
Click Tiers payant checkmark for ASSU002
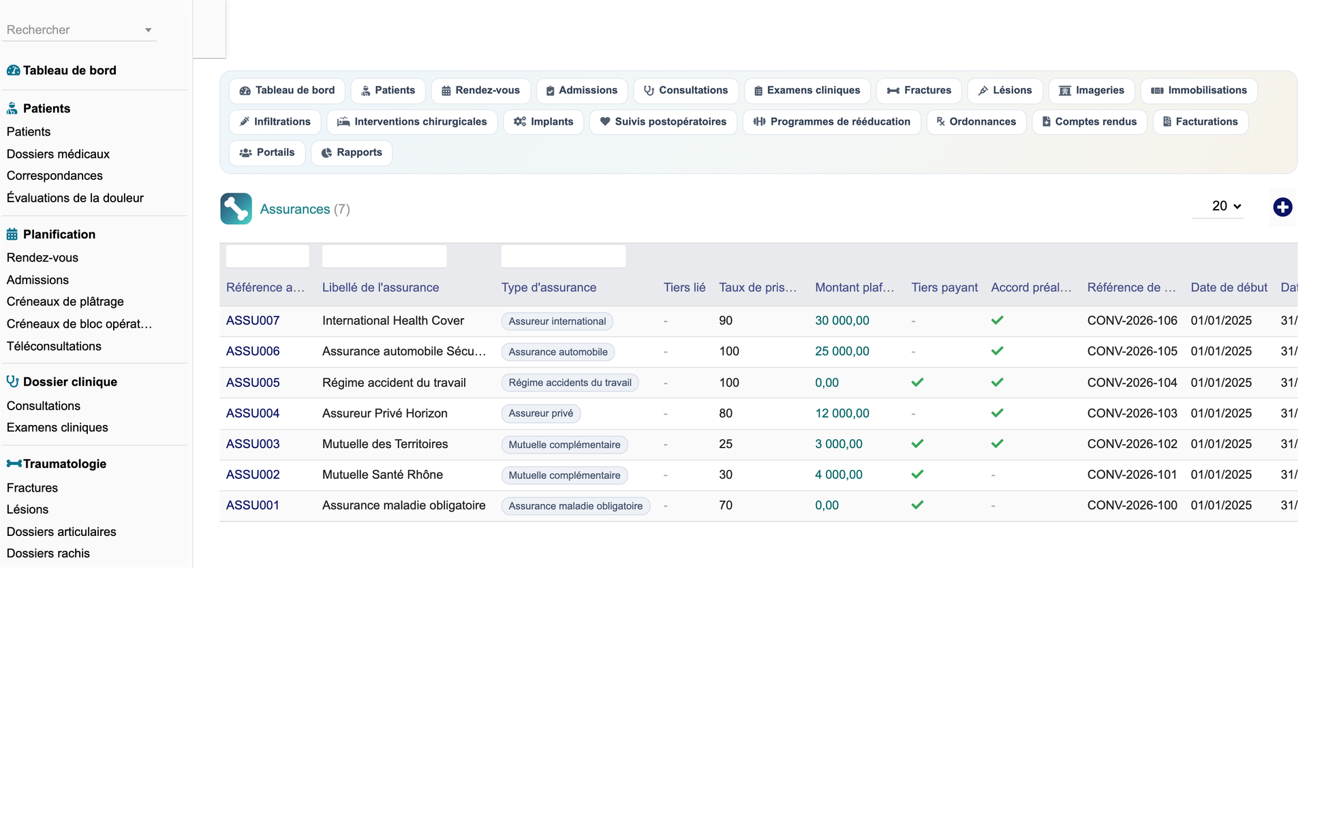pos(917,474)
